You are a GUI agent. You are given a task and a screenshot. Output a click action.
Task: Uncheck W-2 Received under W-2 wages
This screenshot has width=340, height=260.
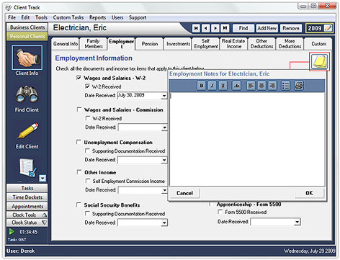[x=87, y=86]
